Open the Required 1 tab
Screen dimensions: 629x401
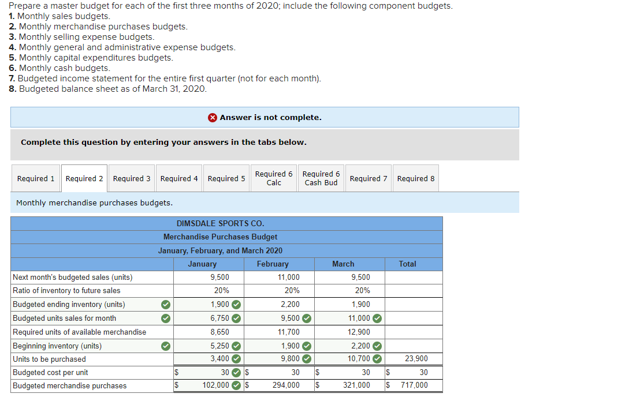[x=36, y=178]
